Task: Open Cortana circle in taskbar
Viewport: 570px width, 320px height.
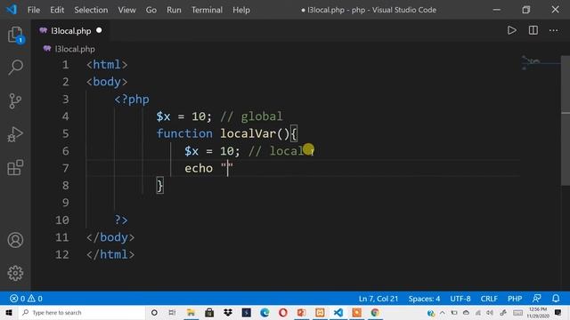Action: pos(154,312)
